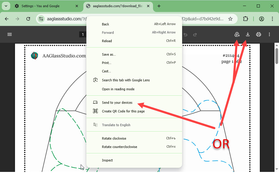Toggle the PDF sidebar hamburger menu
The image size is (279, 174).
(10, 34)
